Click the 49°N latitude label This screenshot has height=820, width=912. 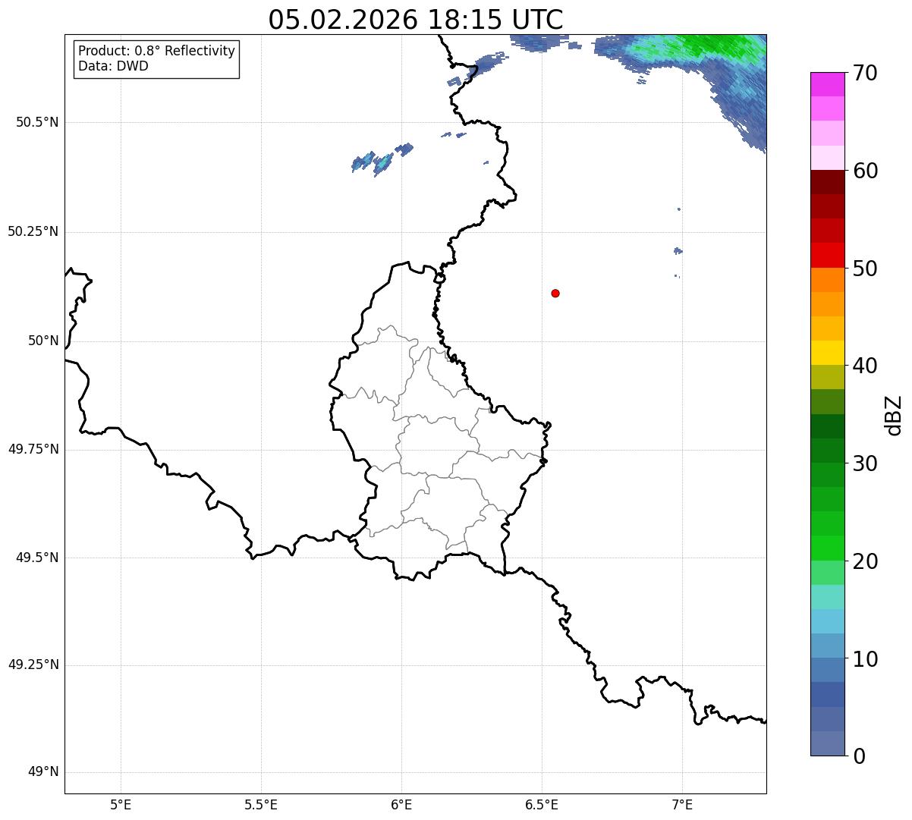click(x=43, y=772)
